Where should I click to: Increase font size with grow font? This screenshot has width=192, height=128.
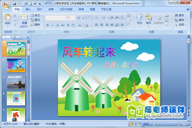tap(79, 18)
